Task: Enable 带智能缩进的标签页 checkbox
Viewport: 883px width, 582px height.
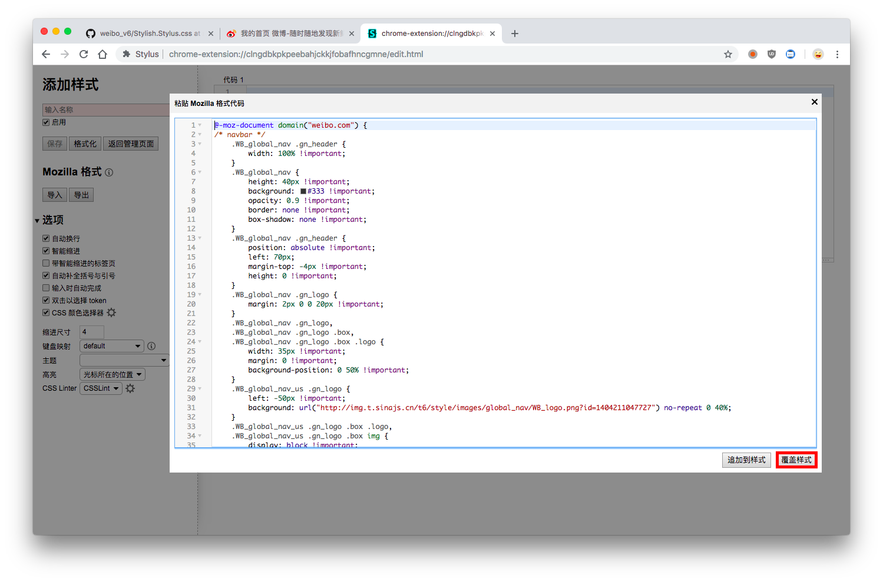Action: (46, 263)
